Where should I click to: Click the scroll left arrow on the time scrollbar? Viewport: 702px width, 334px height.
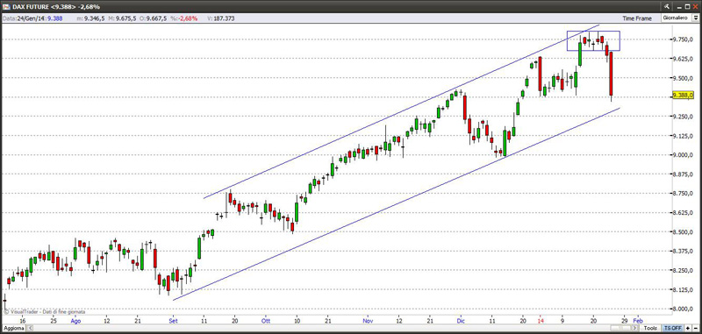click(31, 328)
